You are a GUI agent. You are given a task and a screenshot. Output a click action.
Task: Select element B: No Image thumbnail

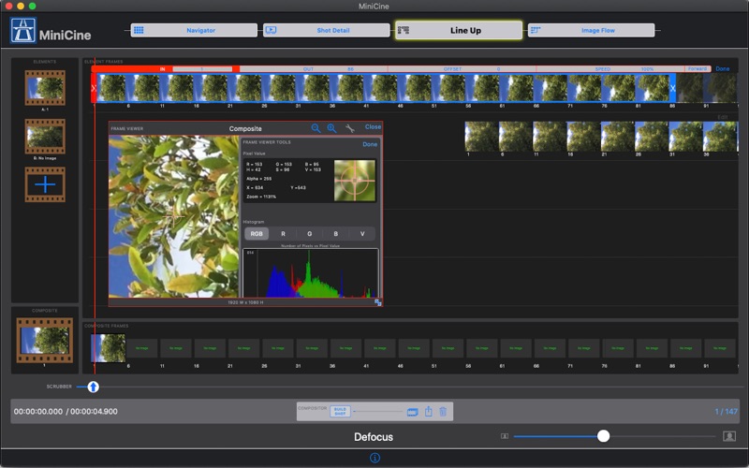(45, 136)
